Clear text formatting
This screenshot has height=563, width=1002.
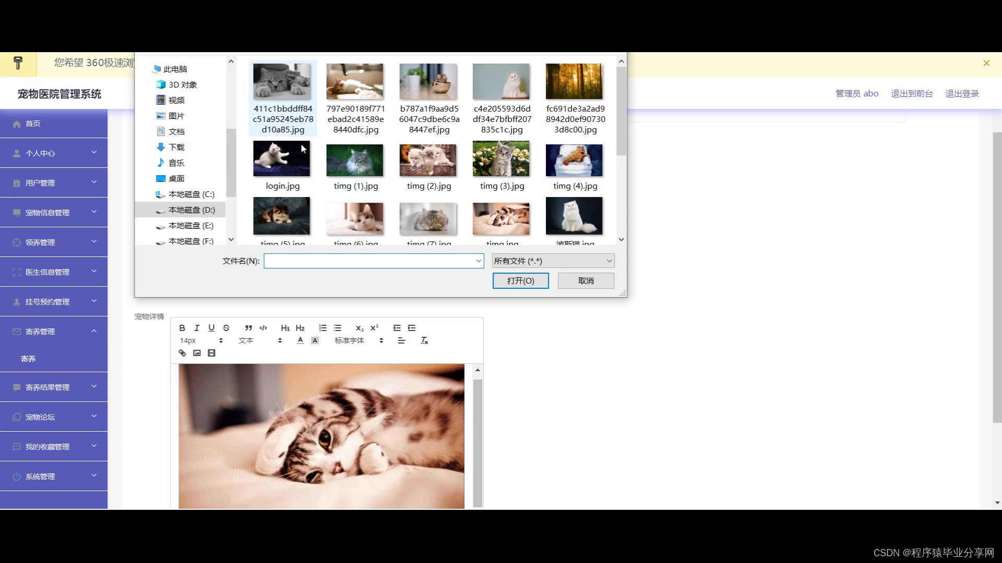click(424, 340)
